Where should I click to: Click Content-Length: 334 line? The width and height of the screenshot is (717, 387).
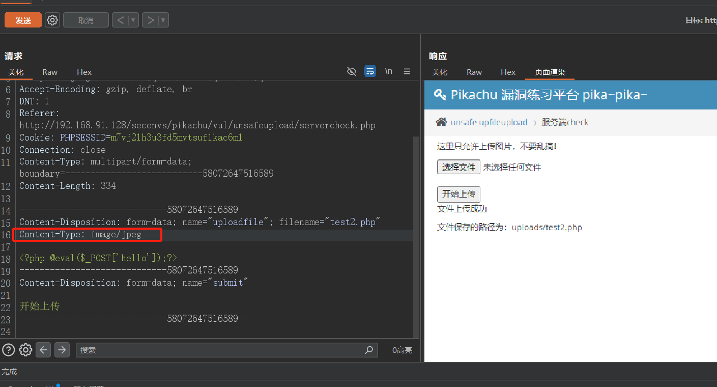coord(68,186)
